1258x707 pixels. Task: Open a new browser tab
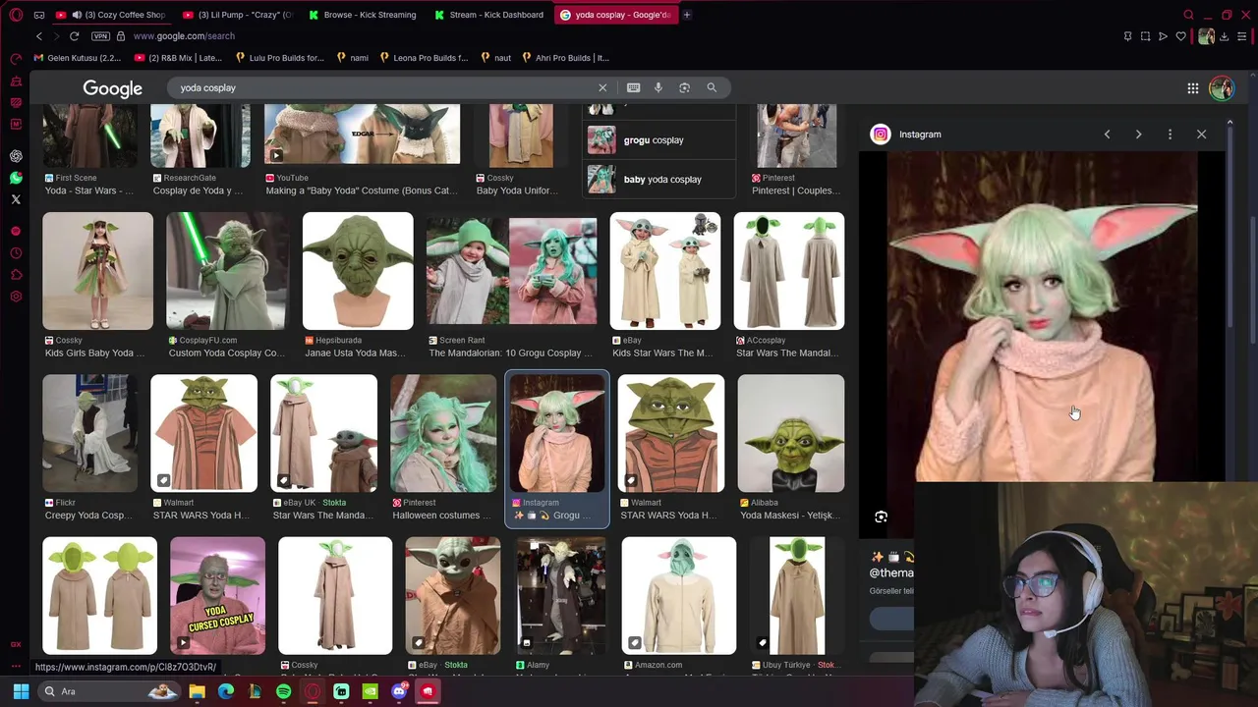click(x=687, y=15)
